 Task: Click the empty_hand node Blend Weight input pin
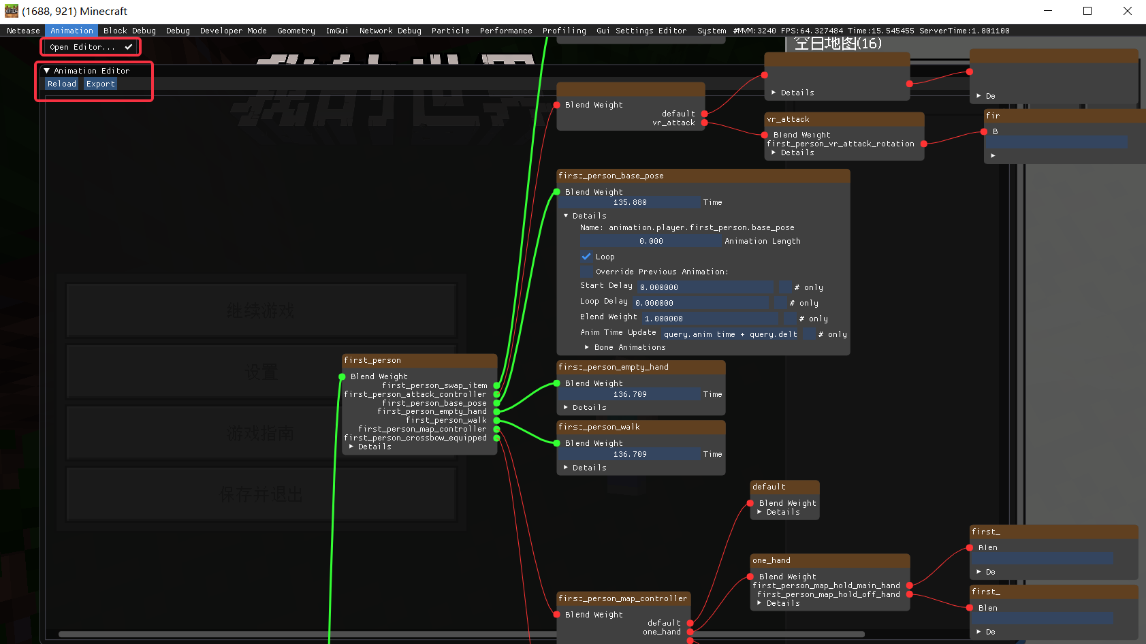[557, 383]
